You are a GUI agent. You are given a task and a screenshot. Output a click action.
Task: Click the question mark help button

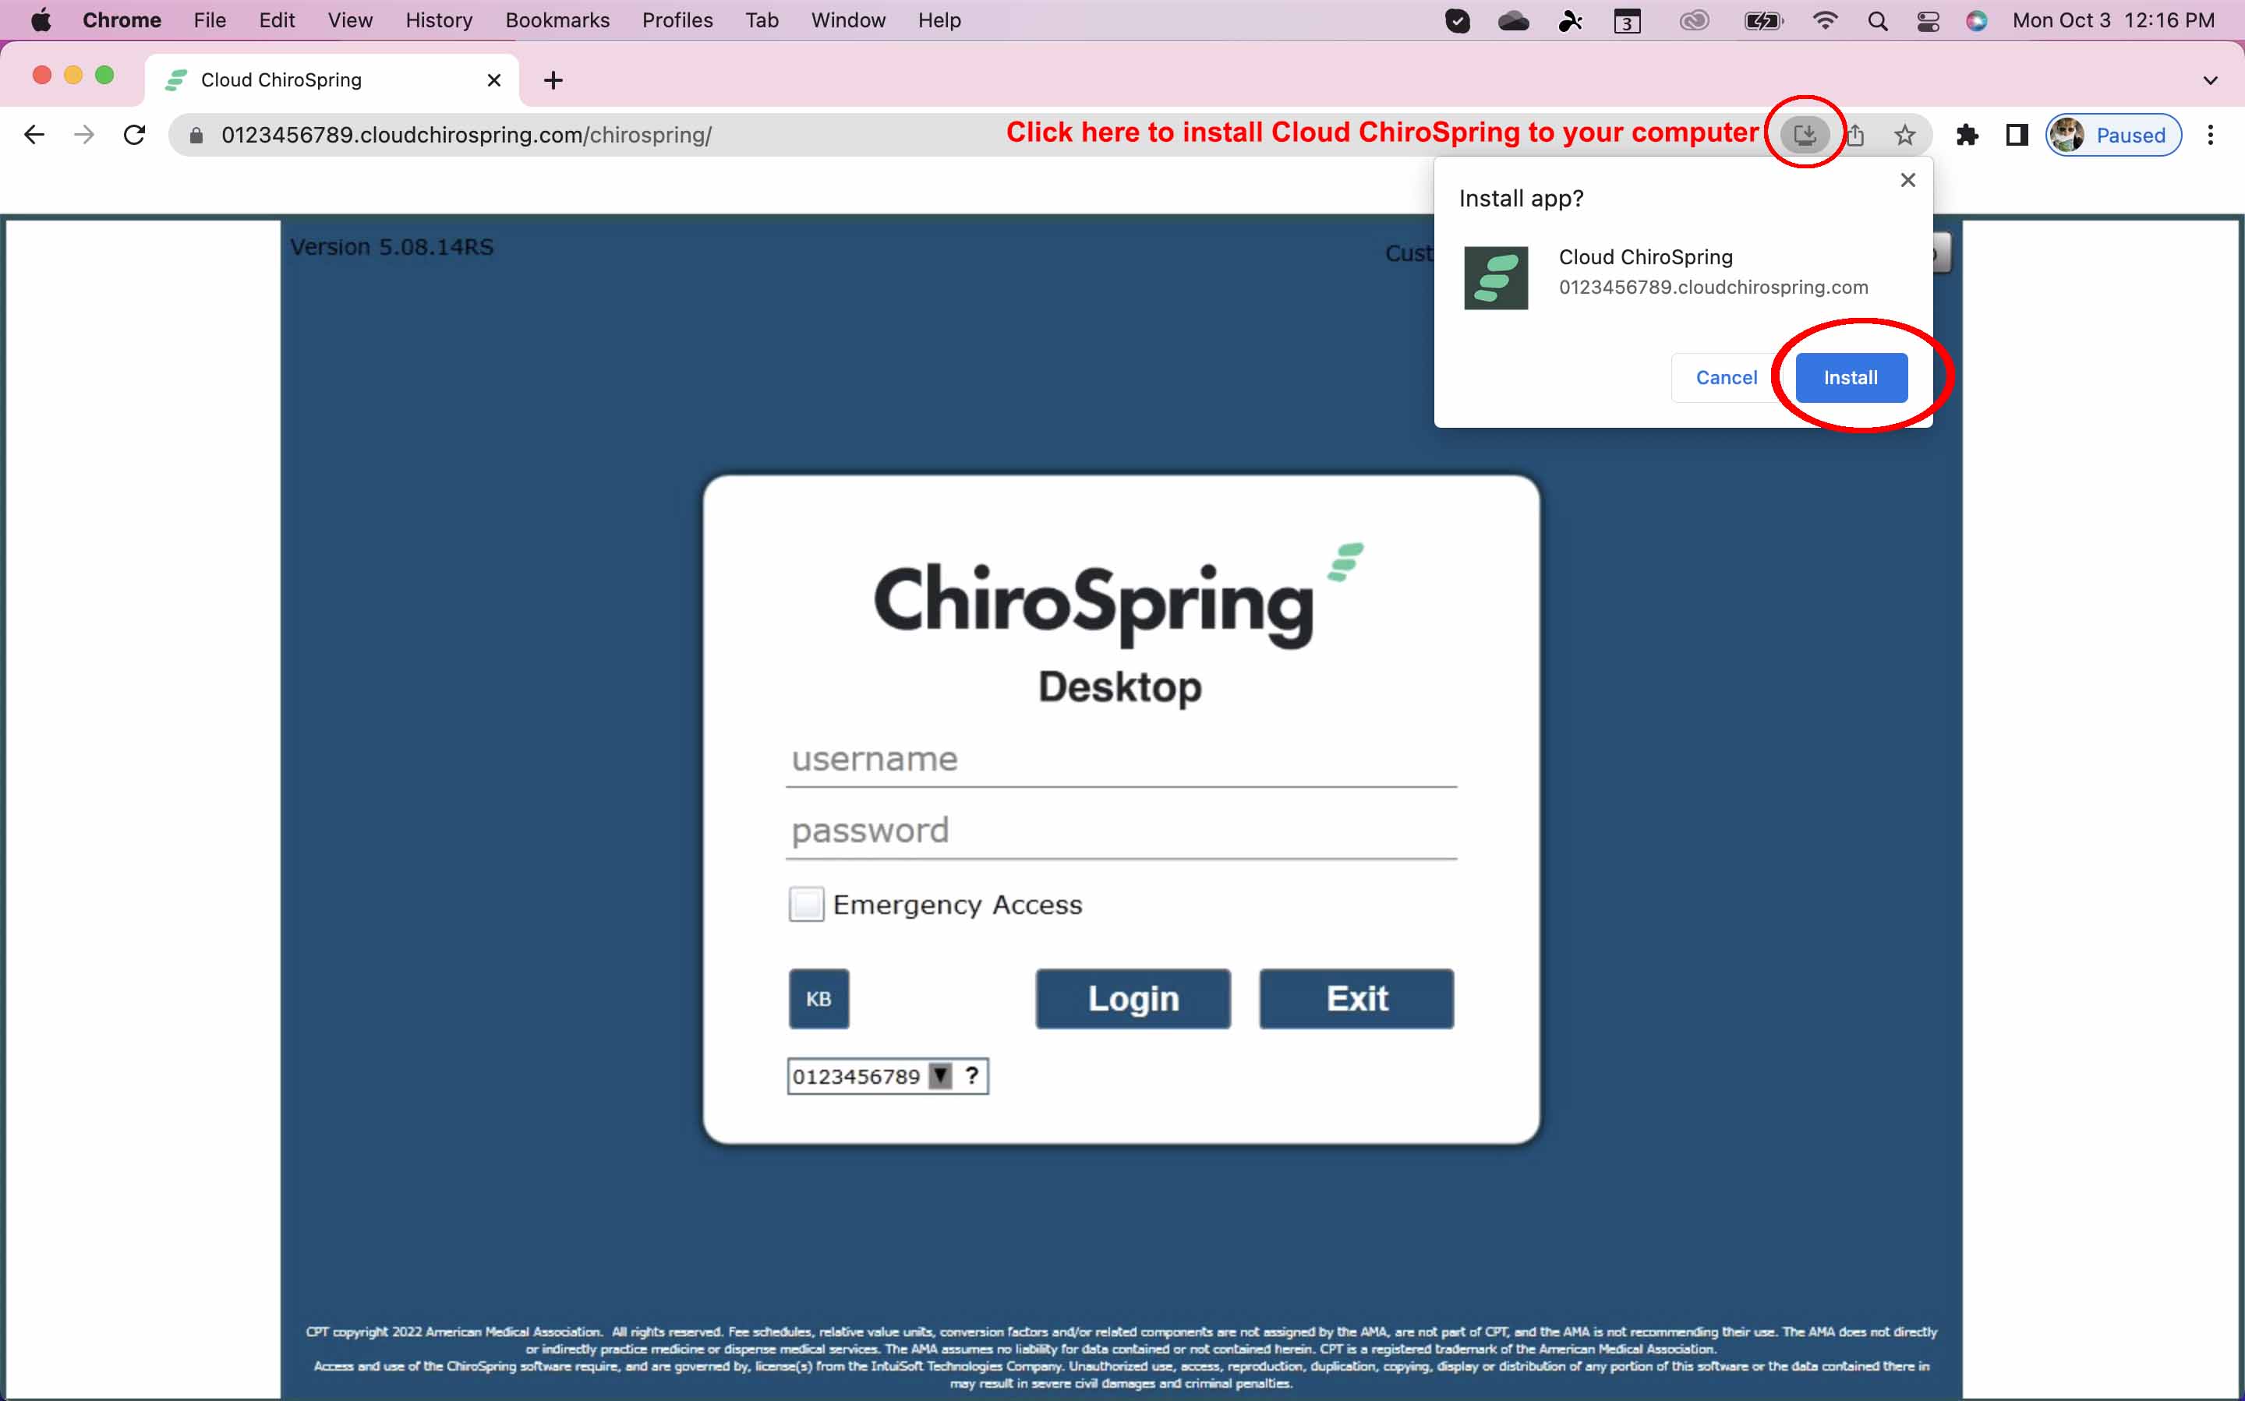pos(971,1076)
